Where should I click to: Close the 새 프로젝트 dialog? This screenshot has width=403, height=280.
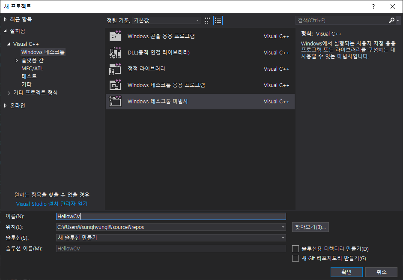pos(392,6)
